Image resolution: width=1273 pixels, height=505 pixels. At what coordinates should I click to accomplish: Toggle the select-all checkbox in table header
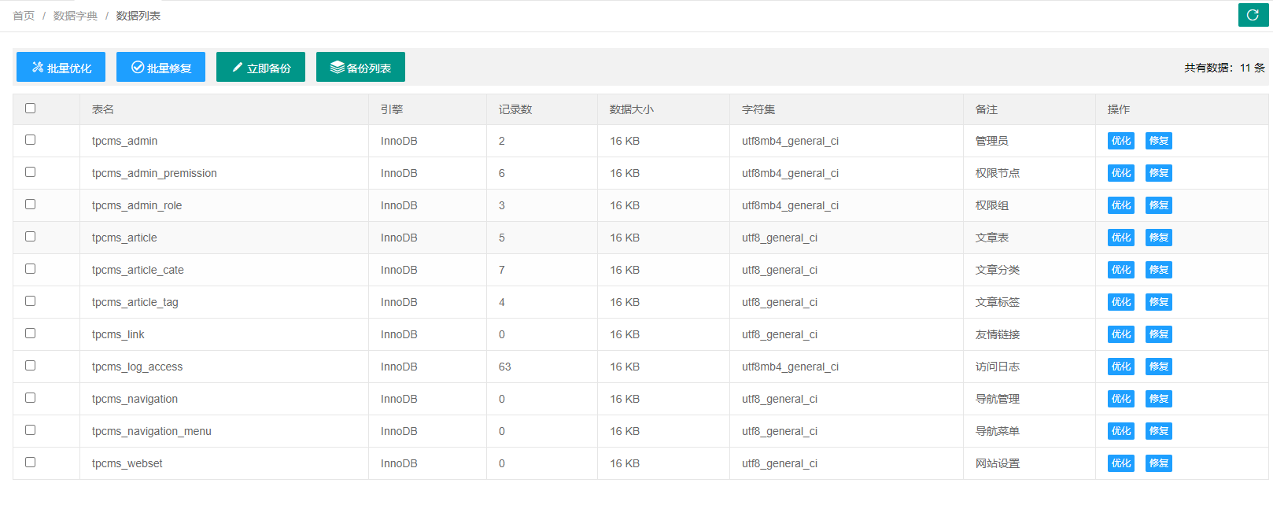tap(31, 109)
